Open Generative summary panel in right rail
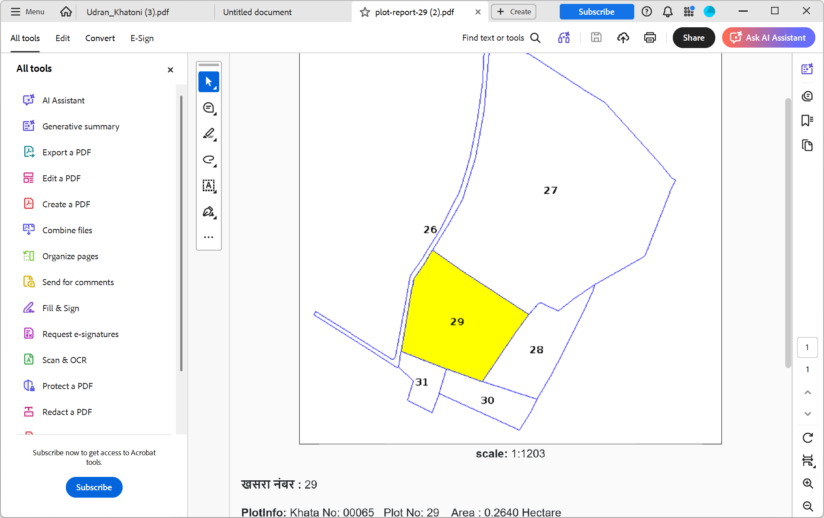Screen dimensions: 824x518 (x=807, y=69)
